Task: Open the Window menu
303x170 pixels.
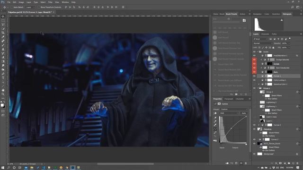Action: [65, 2]
